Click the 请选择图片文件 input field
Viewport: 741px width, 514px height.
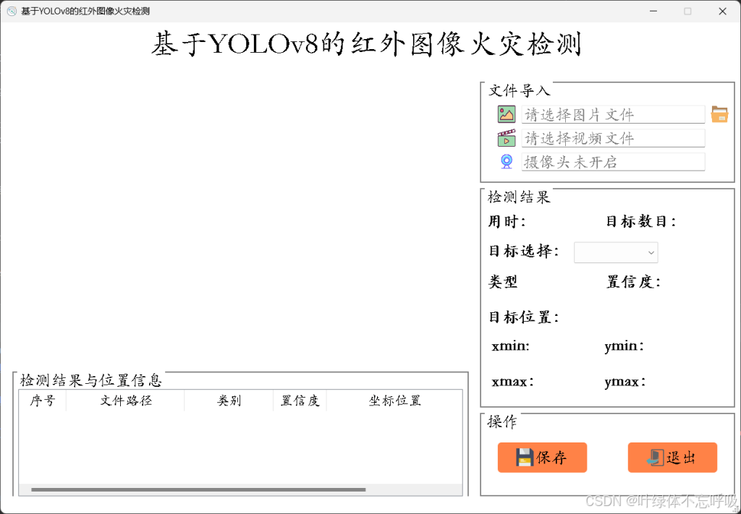[x=613, y=115]
